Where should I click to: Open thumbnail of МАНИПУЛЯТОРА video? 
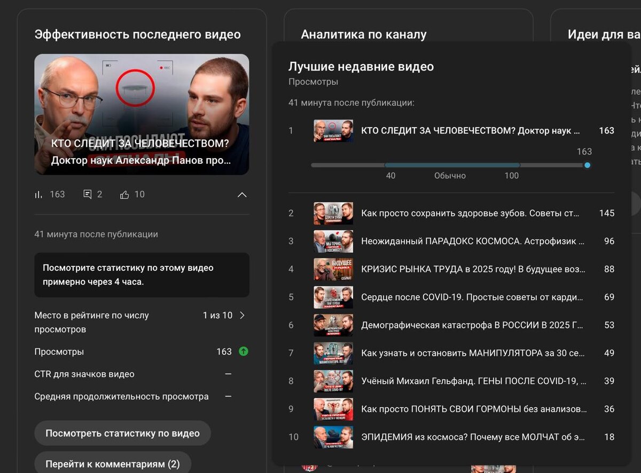333,353
